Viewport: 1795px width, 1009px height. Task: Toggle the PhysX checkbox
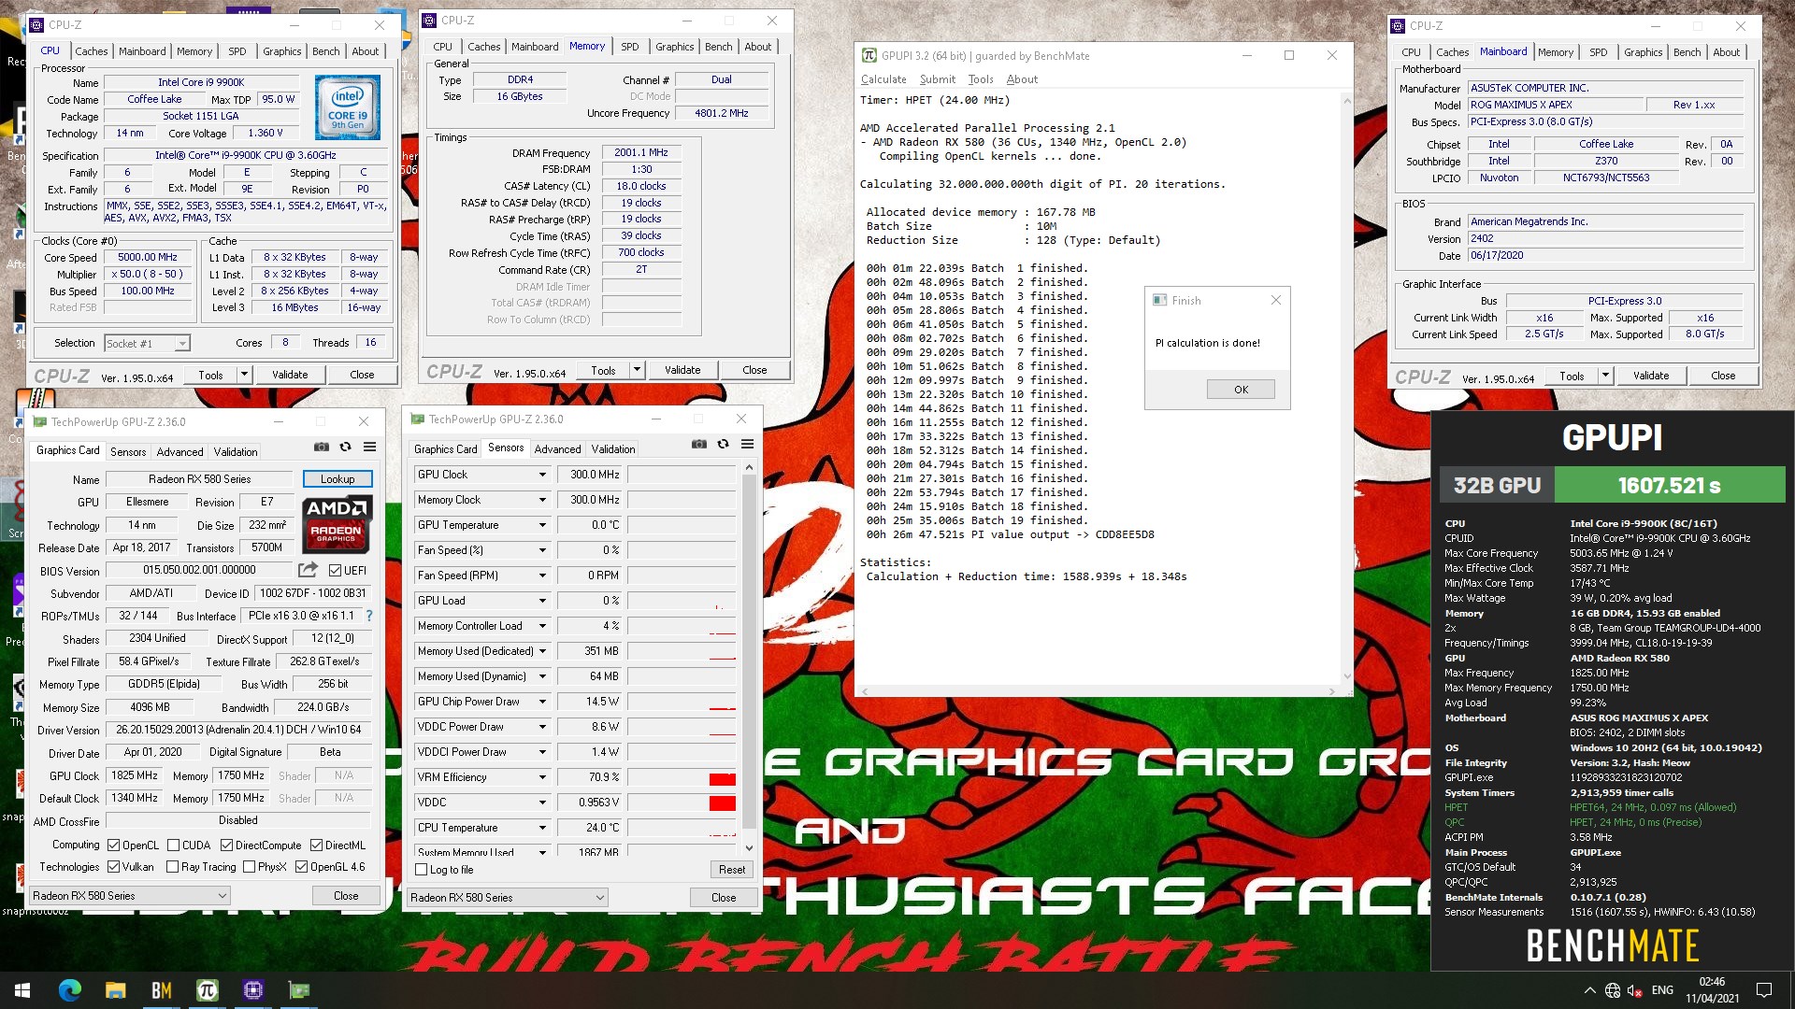pos(249,866)
